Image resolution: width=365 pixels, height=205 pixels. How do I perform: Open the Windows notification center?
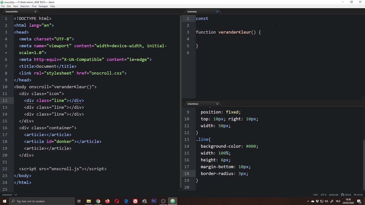359,201
